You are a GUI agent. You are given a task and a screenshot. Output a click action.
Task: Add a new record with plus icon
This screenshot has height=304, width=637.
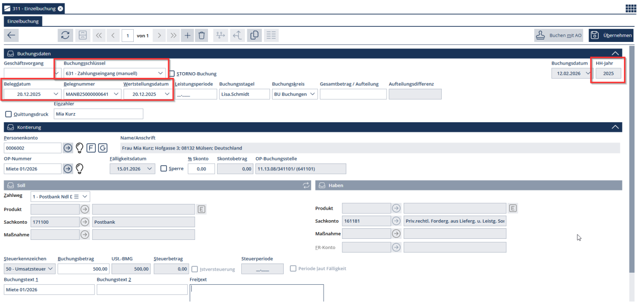(187, 35)
